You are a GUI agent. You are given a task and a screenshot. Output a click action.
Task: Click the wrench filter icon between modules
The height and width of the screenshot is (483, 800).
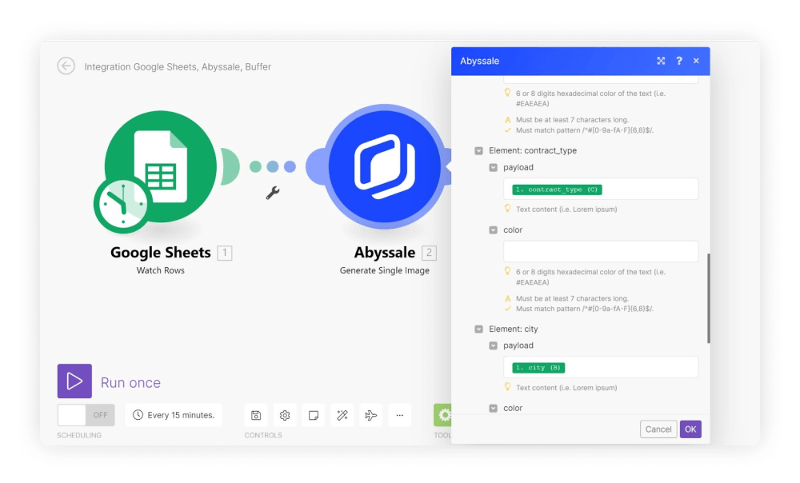[x=273, y=193]
